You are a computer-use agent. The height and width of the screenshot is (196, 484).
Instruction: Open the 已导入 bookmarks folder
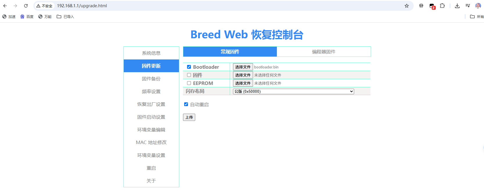(x=65, y=17)
